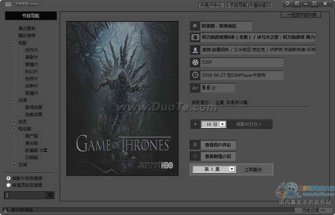
Task: Click the actor person icon
Action: 195,50
